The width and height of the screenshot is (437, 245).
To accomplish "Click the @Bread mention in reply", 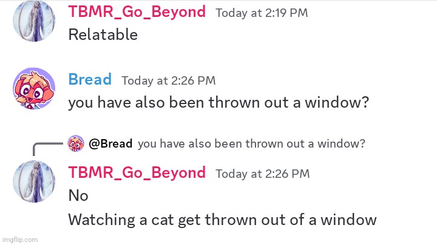I will (110, 143).
